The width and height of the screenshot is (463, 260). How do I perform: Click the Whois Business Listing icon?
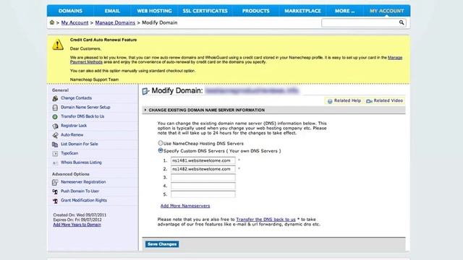point(55,162)
